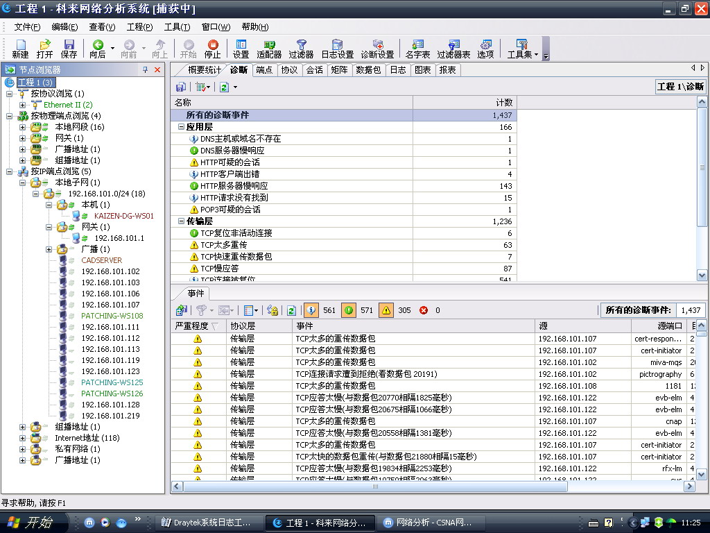This screenshot has height=533, width=710.
Task: Click the events list horizontal scrollbar
Action: coord(430,487)
